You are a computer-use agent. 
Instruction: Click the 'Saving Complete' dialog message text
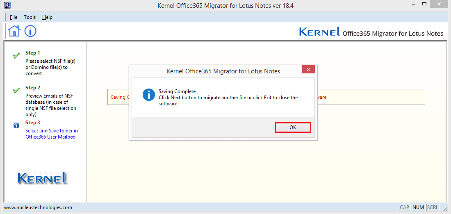(228, 98)
